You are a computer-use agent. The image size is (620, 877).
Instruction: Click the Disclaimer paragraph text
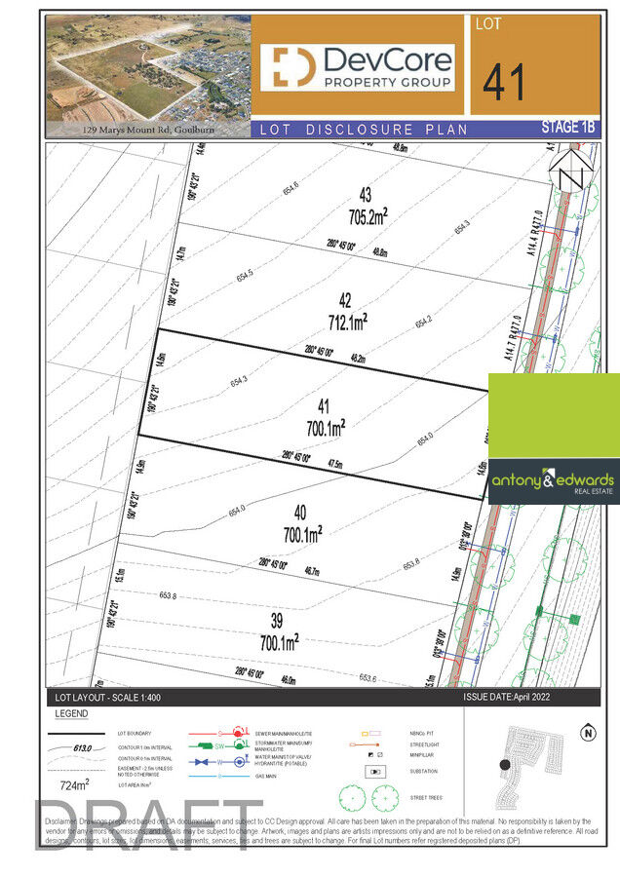coord(319,831)
